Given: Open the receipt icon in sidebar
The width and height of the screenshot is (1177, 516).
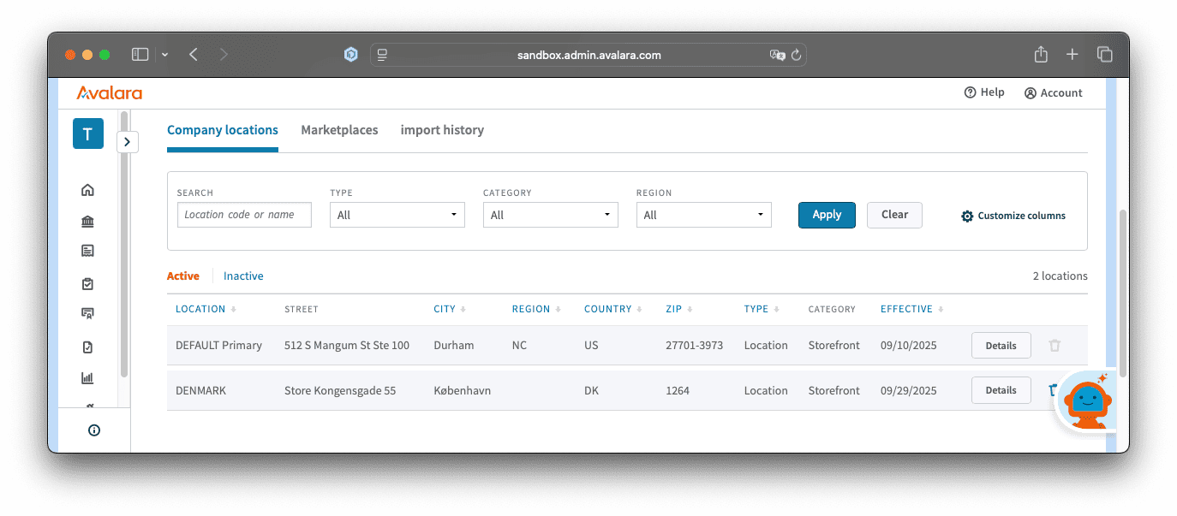Looking at the screenshot, I should click(x=87, y=251).
